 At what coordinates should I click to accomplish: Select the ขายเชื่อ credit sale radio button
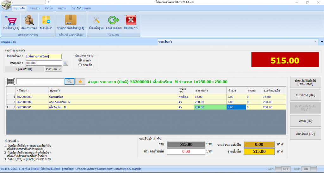[80, 65]
